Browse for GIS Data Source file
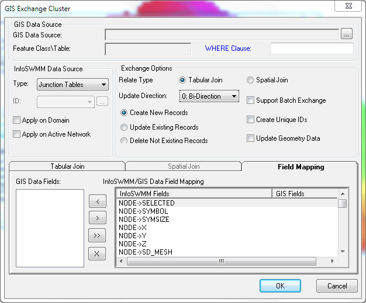 click(x=346, y=34)
